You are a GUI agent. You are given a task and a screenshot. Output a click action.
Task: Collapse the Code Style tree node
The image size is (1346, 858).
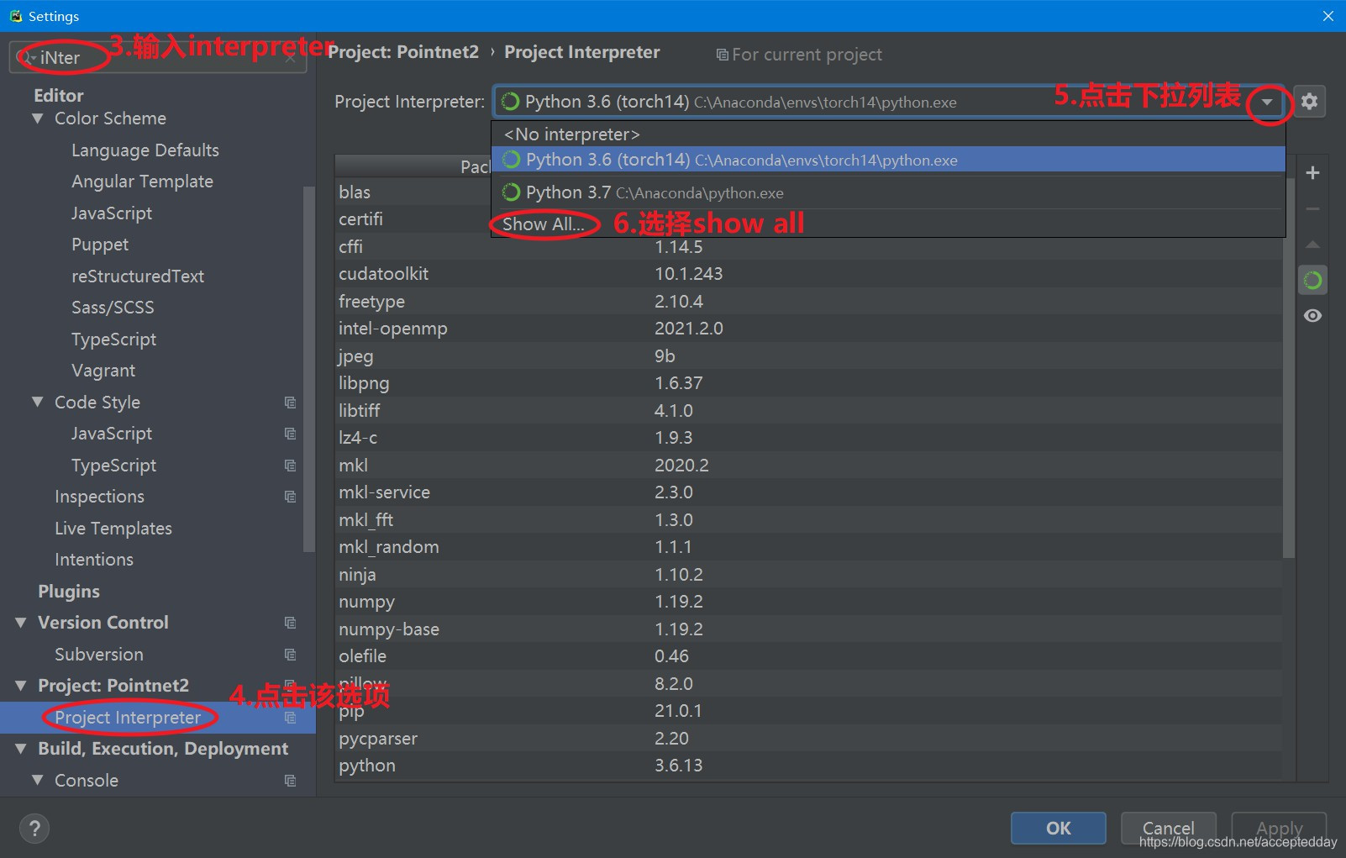pyautogui.click(x=37, y=403)
